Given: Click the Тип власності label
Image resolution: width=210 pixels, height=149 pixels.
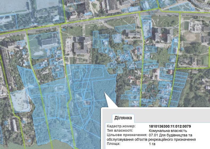Looking at the screenshot, I should (x=120, y=131).
